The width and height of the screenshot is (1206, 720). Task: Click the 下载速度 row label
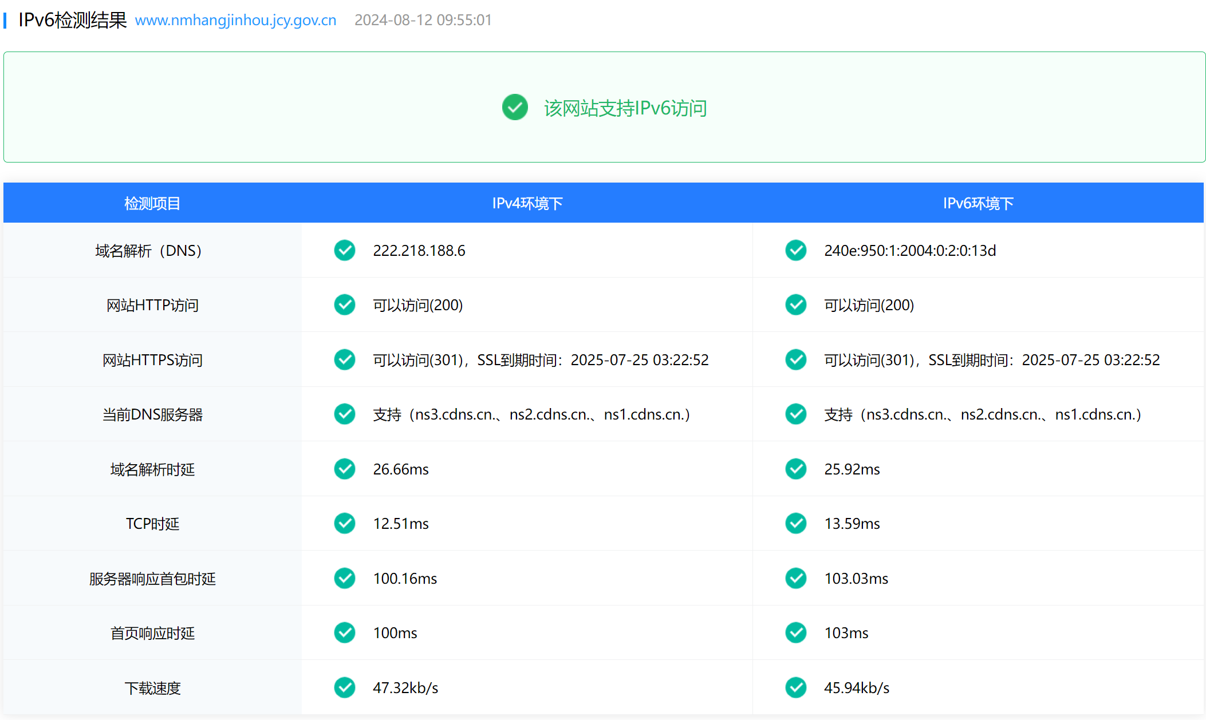pyautogui.click(x=152, y=688)
